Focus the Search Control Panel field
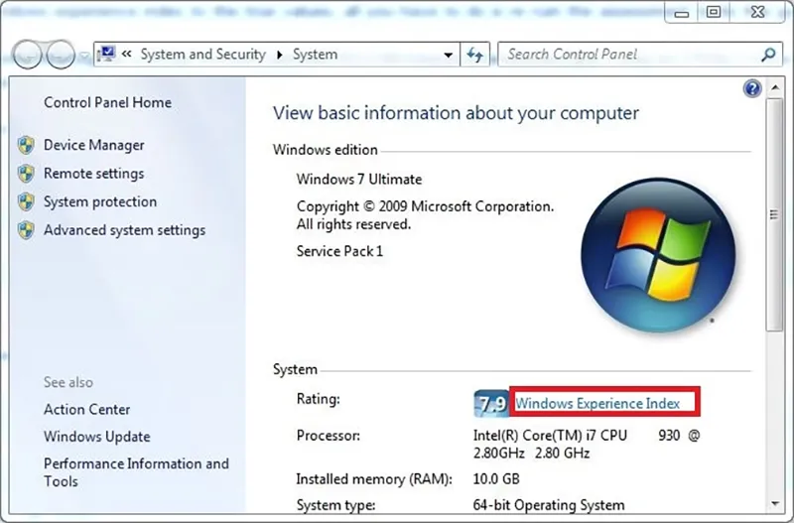Screen dimensions: 794x523 [x=625, y=55]
